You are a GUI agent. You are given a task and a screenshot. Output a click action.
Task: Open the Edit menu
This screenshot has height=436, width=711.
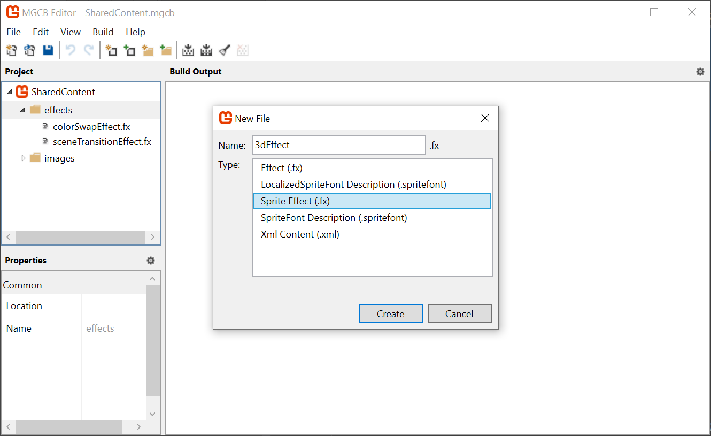click(41, 32)
